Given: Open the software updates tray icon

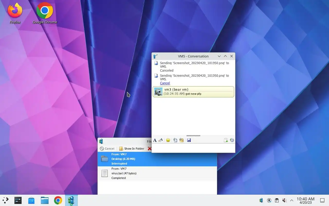Looking at the screenshot, I should click(x=269, y=200).
